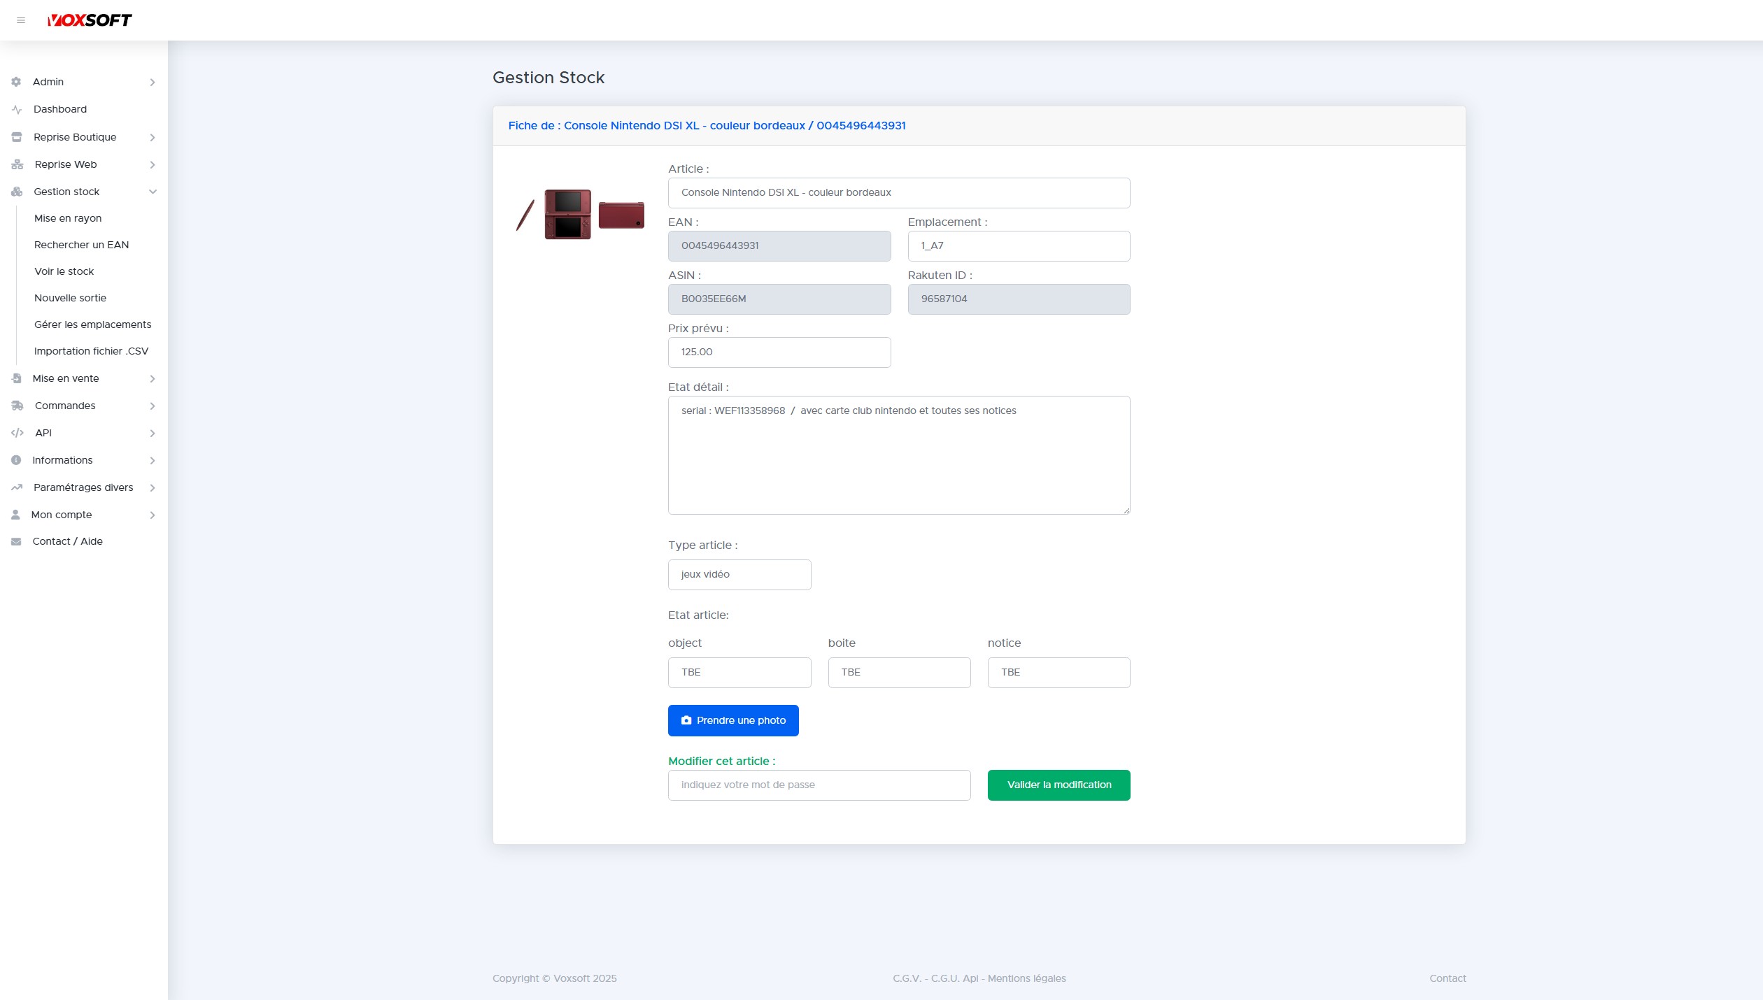Screen dimensions: 1763x1000
Task: Open the Voir le stock page
Action: [x=64, y=271]
